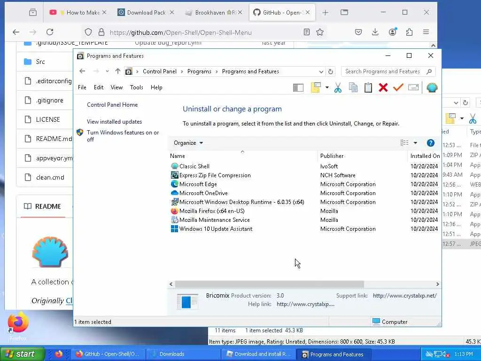Image resolution: width=481 pixels, height=361 pixels.
Task: Click the paste clipboard toolbar icon
Action: pos(368,88)
